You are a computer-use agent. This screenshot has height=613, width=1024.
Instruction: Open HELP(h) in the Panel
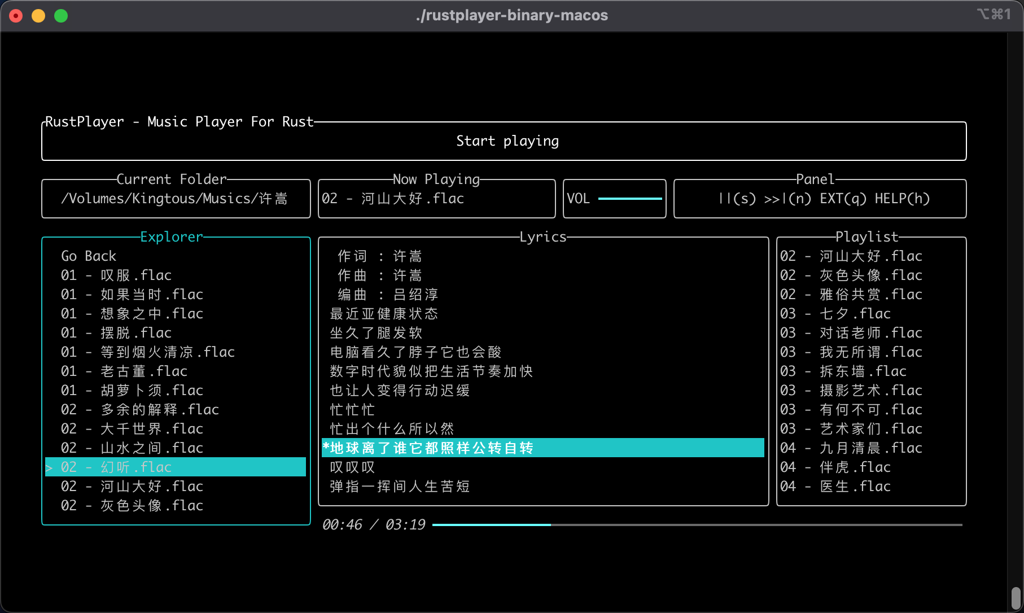tap(902, 199)
